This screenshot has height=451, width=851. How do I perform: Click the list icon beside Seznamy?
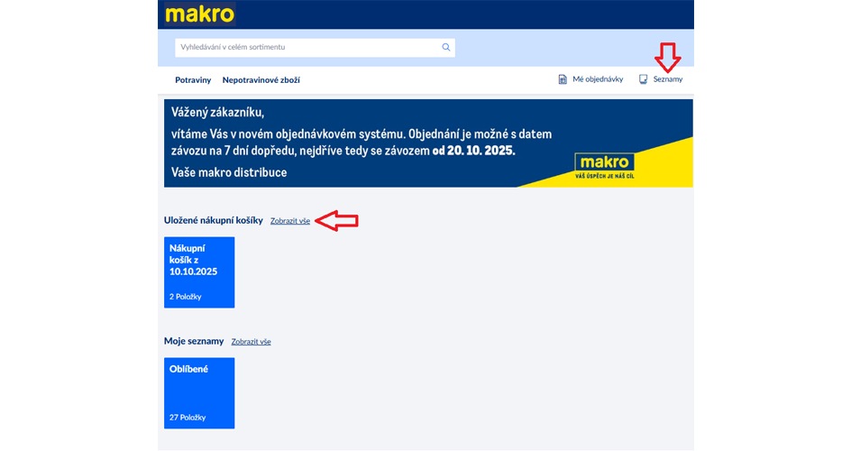tap(643, 79)
